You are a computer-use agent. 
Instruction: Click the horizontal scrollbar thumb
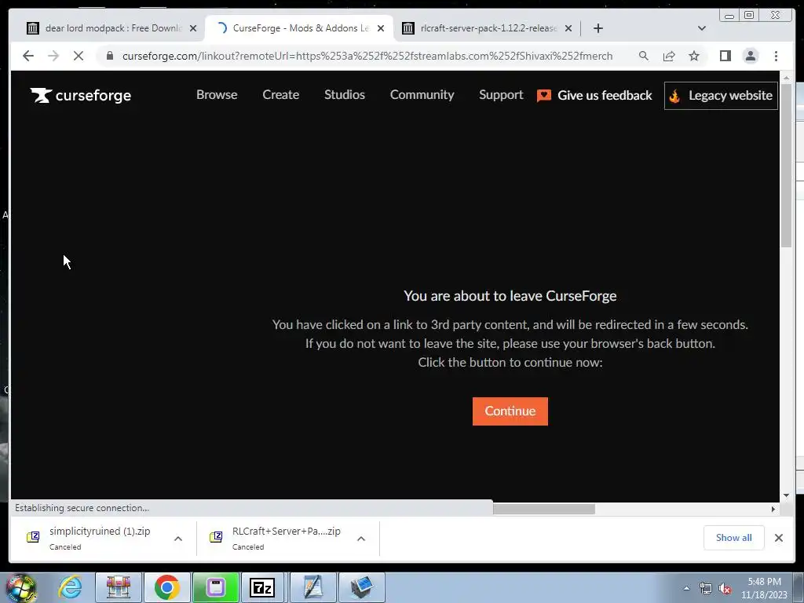tap(543, 509)
